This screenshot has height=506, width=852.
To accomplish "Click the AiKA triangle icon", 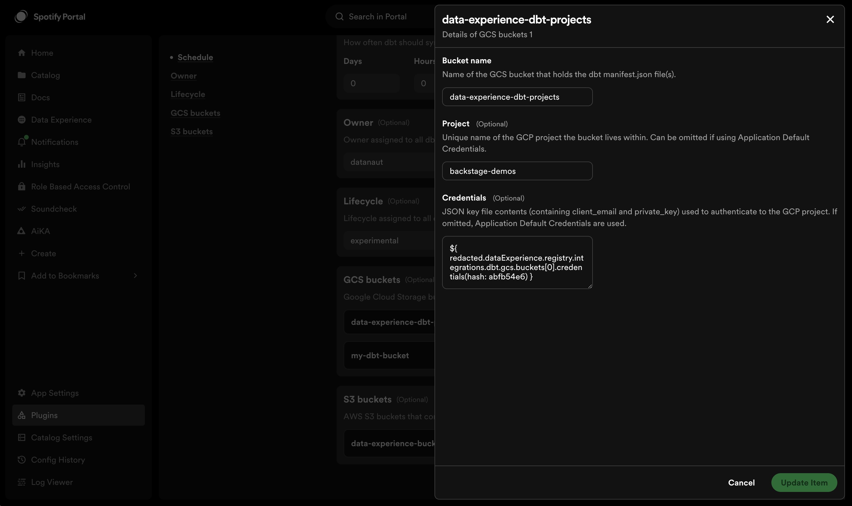I will (x=21, y=231).
